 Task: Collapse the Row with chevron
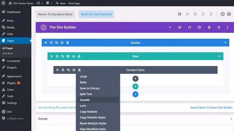click(219, 56)
